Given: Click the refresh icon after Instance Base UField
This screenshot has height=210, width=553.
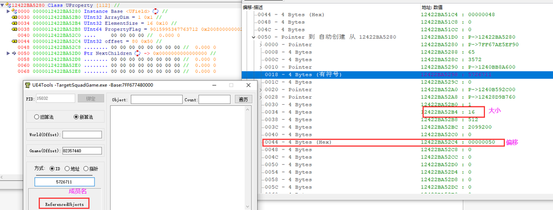Looking at the screenshot, I should coord(155,11).
